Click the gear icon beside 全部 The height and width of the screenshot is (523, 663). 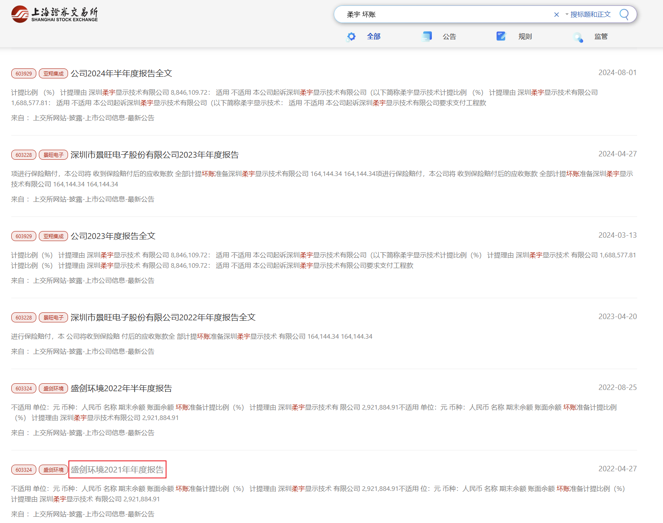(351, 37)
